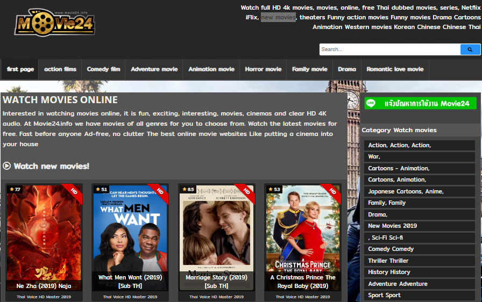
Task: Open the Family movie nav item
Action: (309, 69)
